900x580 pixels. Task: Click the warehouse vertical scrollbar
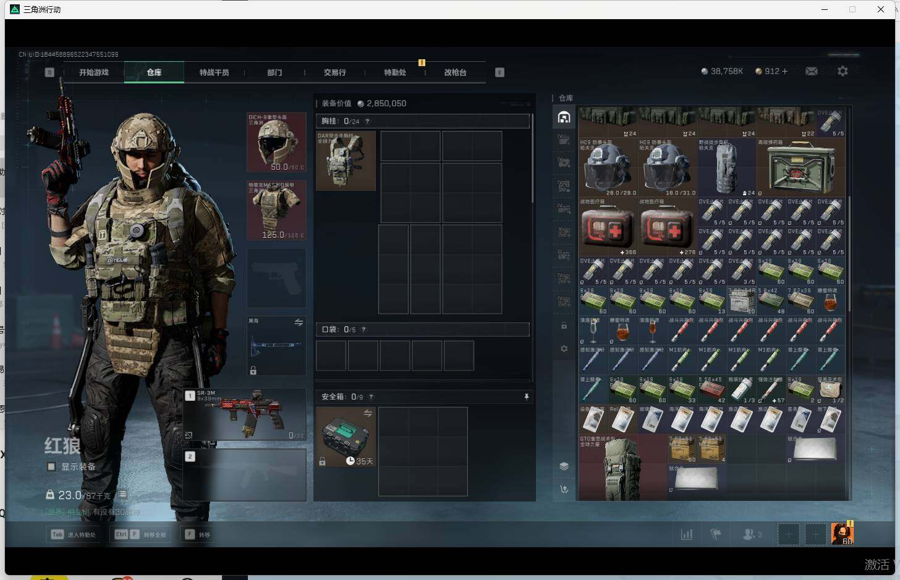pos(849,253)
